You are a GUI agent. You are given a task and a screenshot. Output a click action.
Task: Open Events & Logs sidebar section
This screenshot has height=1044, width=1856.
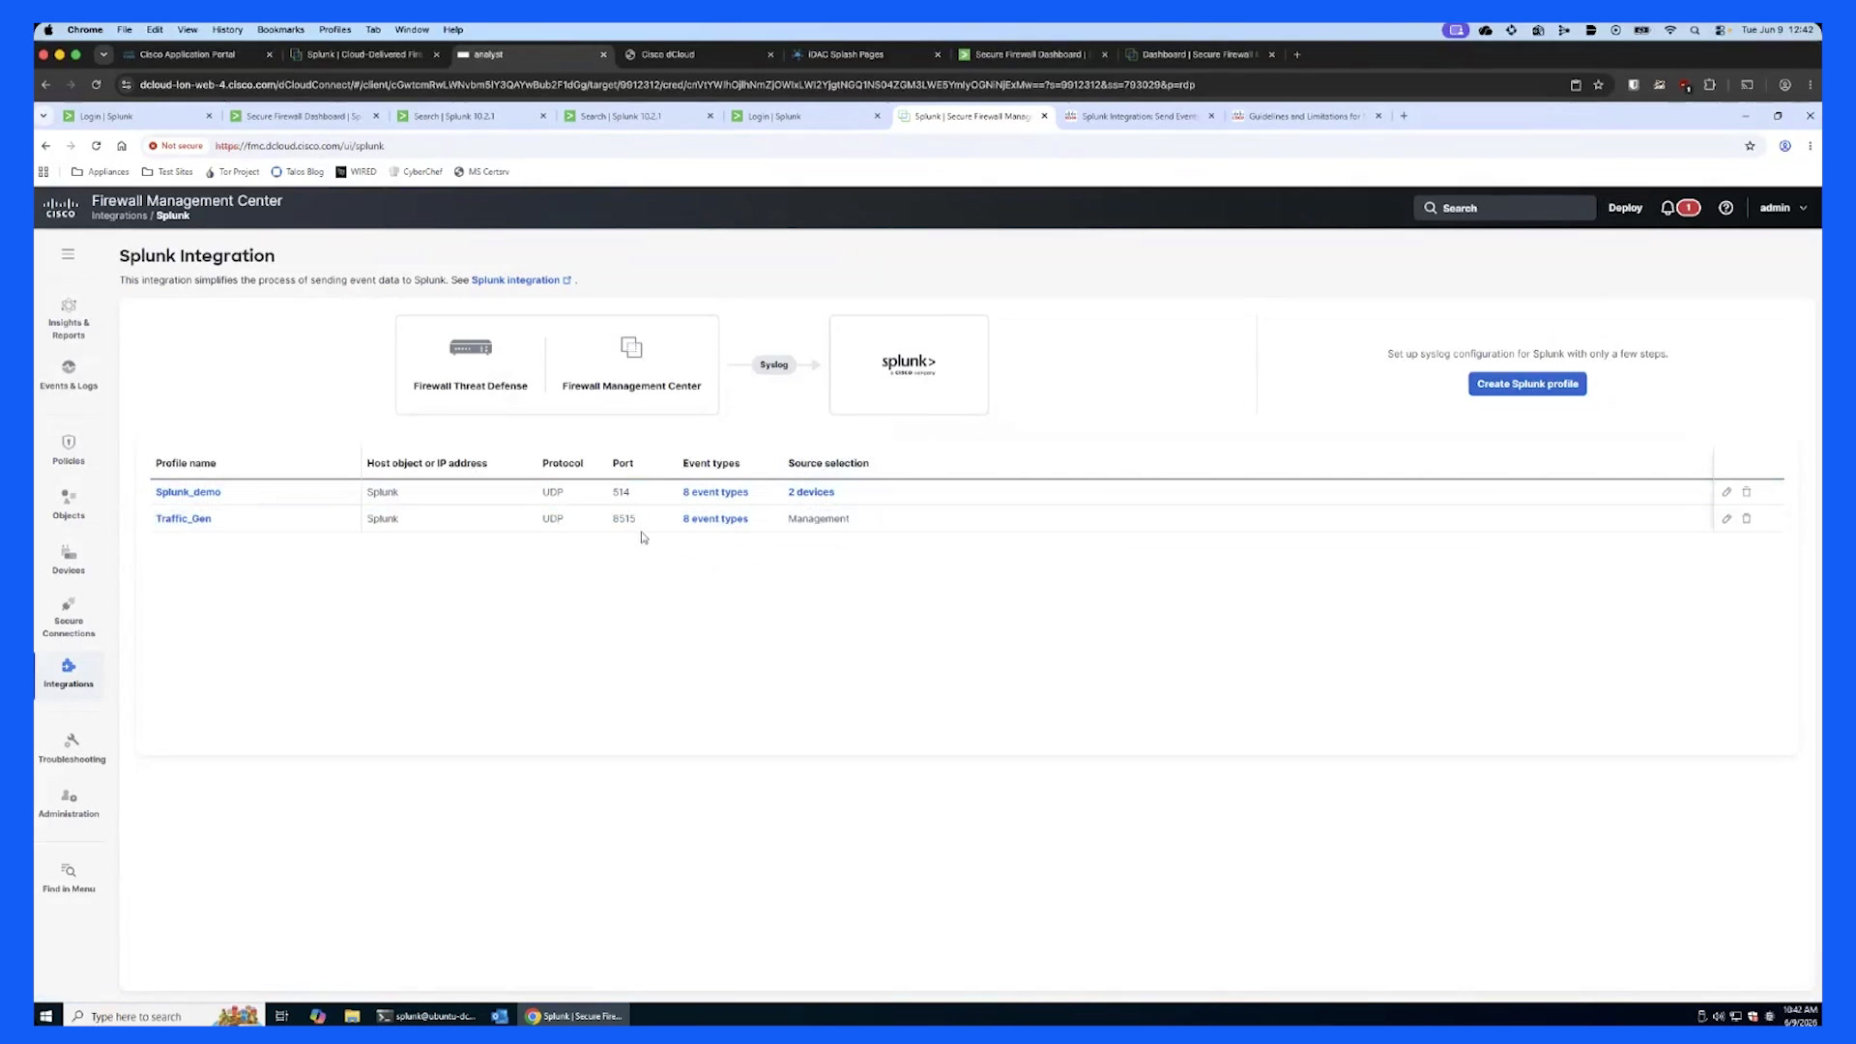pos(69,375)
